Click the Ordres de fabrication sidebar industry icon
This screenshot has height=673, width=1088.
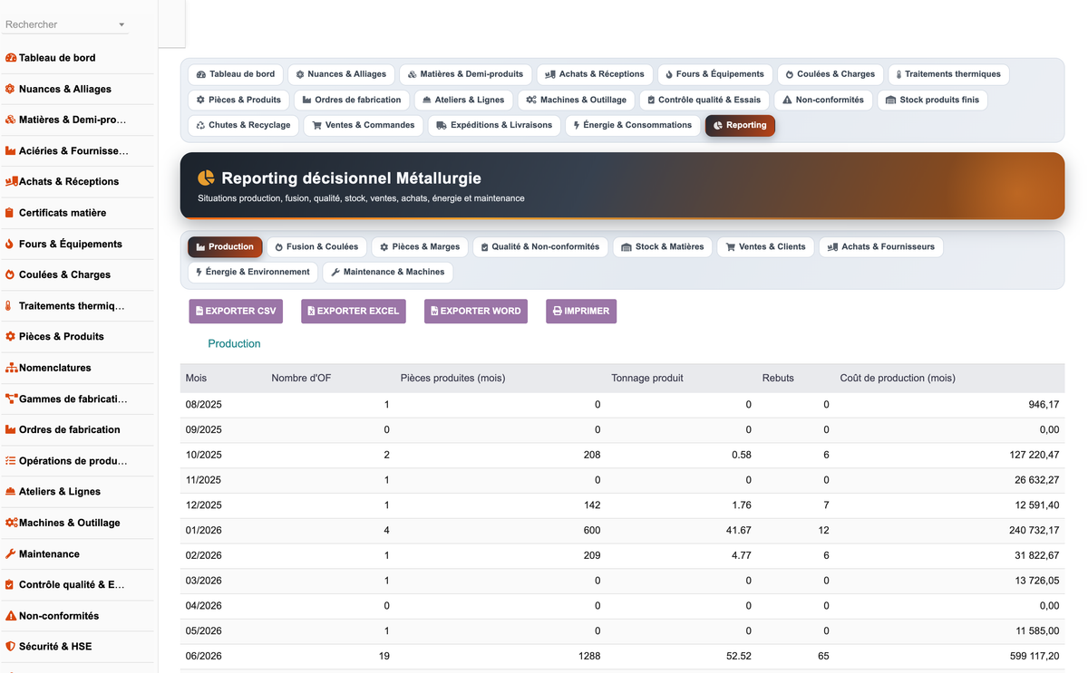pyautogui.click(x=11, y=429)
